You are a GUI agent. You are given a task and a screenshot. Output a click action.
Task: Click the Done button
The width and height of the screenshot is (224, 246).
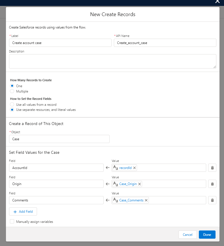tap(207, 234)
